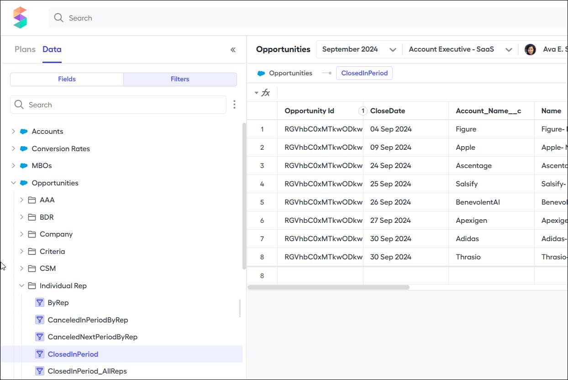The image size is (568, 380).
Task: Collapse the Individual Rep folder
Action: (21, 286)
